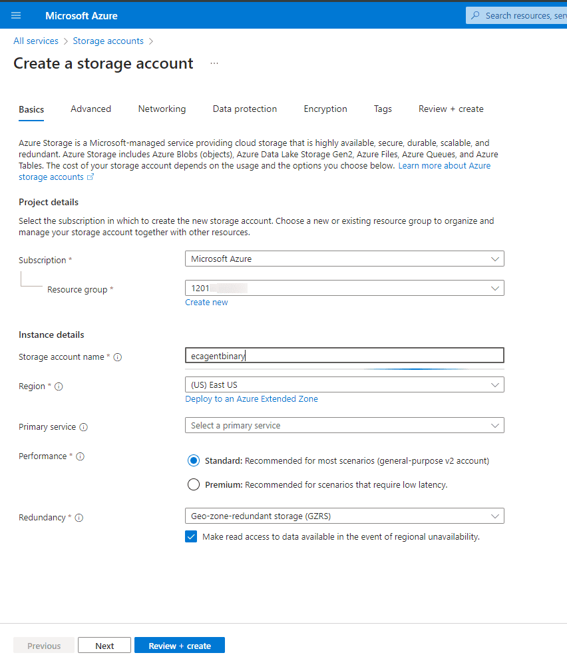Screen dimensions: 567x659
Task: Expand the Subscription dropdown
Action: click(x=344, y=259)
